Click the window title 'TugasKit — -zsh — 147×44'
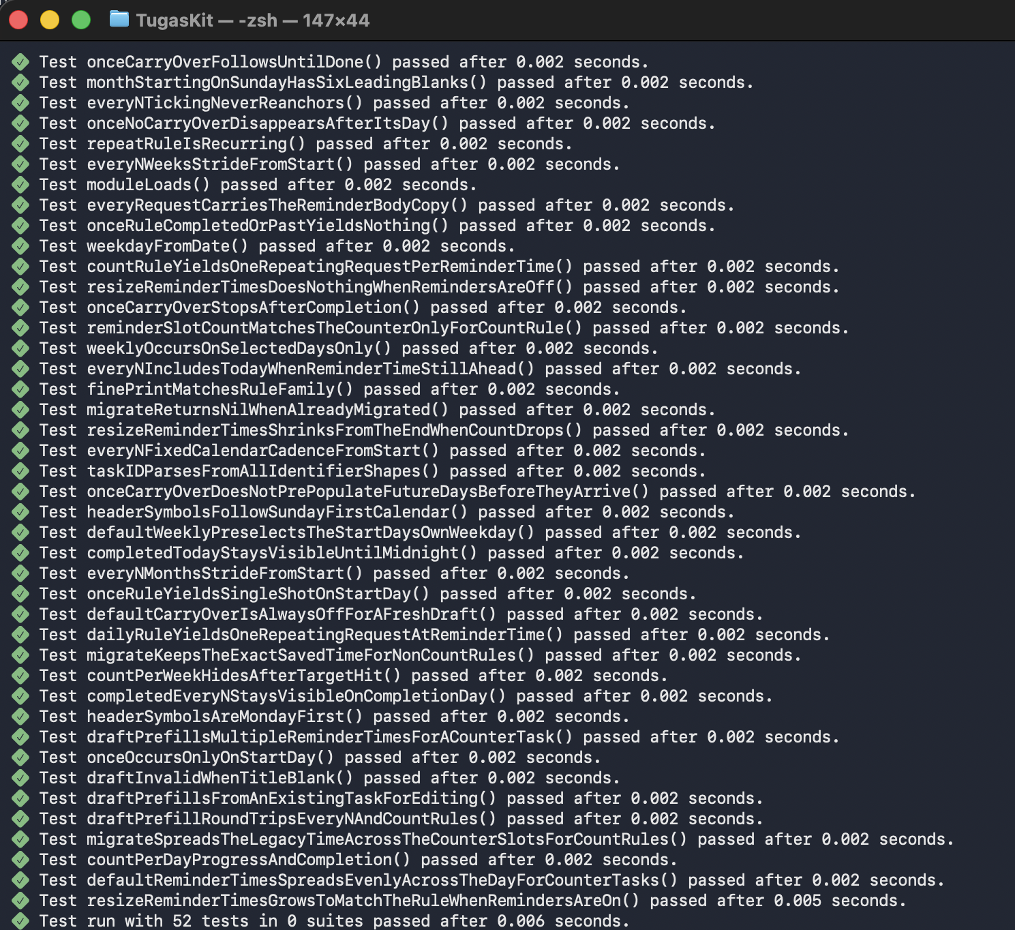 pos(253,20)
